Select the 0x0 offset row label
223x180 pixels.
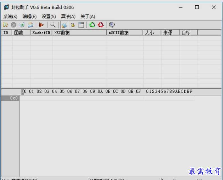(x=10, y=98)
